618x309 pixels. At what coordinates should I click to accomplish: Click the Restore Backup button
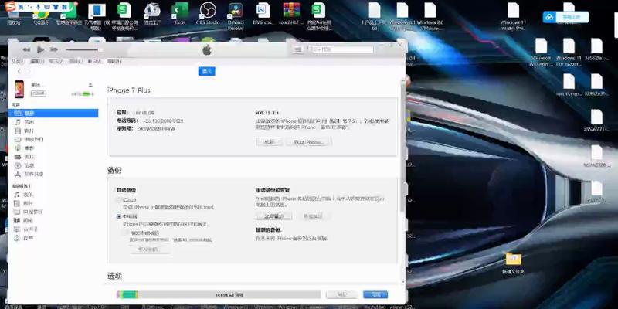tap(313, 216)
